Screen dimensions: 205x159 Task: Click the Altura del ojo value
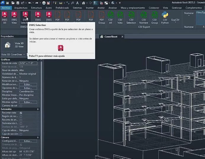tap(27, 152)
